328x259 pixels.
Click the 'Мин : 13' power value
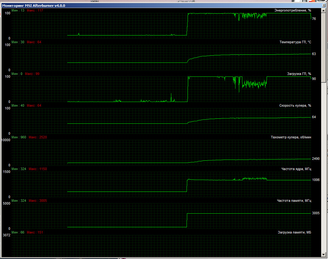(x=18, y=11)
